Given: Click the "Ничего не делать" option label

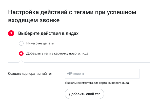Looking at the screenshot, I should 40,43.
